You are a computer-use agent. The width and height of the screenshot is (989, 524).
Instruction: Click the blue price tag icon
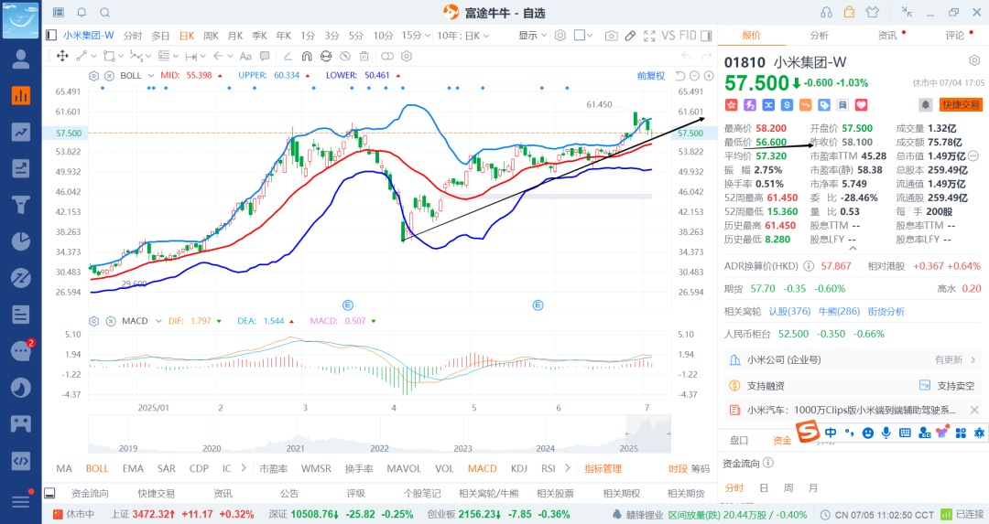click(x=824, y=105)
